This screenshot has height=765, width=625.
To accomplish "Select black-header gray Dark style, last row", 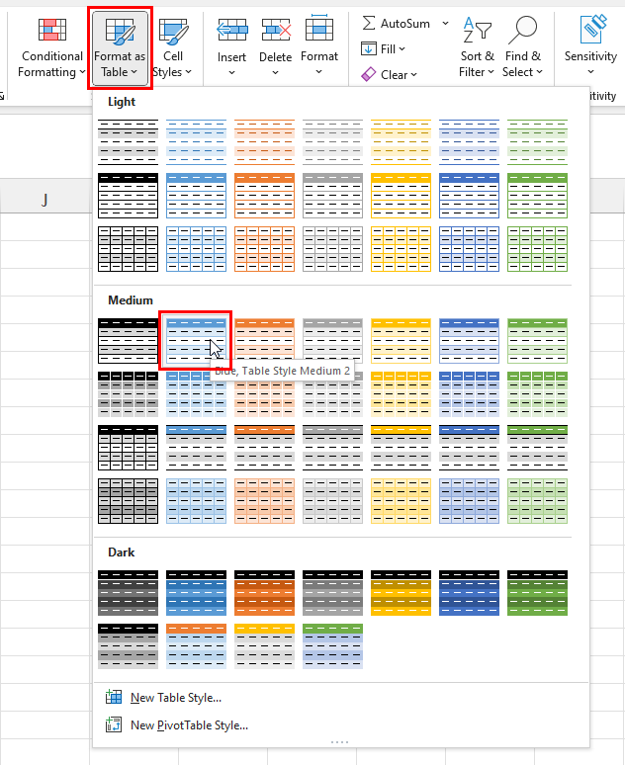I will (128, 646).
